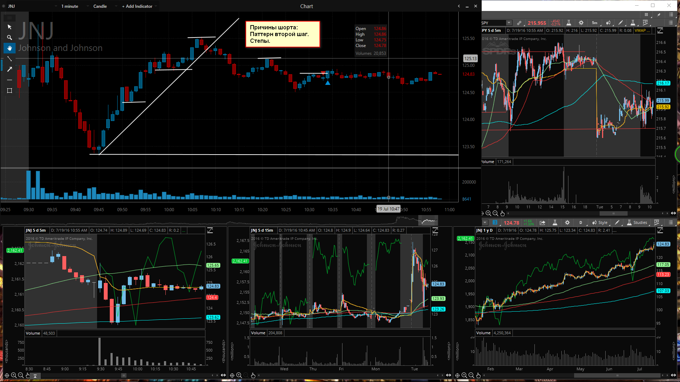Click the horizontal scrollbar thumb under SPY chart
This screenshot has height=382, width=680.
(x=613, y=213)
